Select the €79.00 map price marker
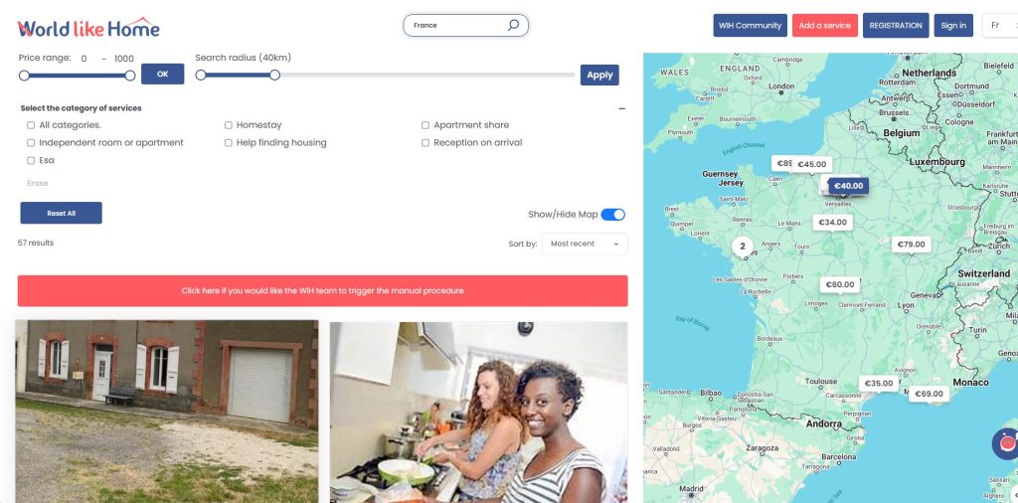 point(911,244)
